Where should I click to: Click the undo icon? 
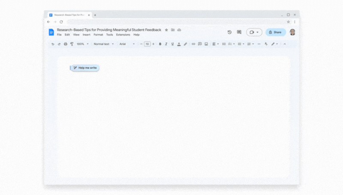53,44
